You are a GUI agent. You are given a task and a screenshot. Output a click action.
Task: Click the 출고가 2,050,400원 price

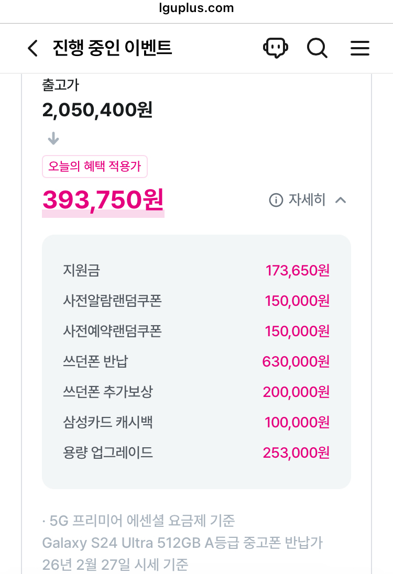click(97, 110)
